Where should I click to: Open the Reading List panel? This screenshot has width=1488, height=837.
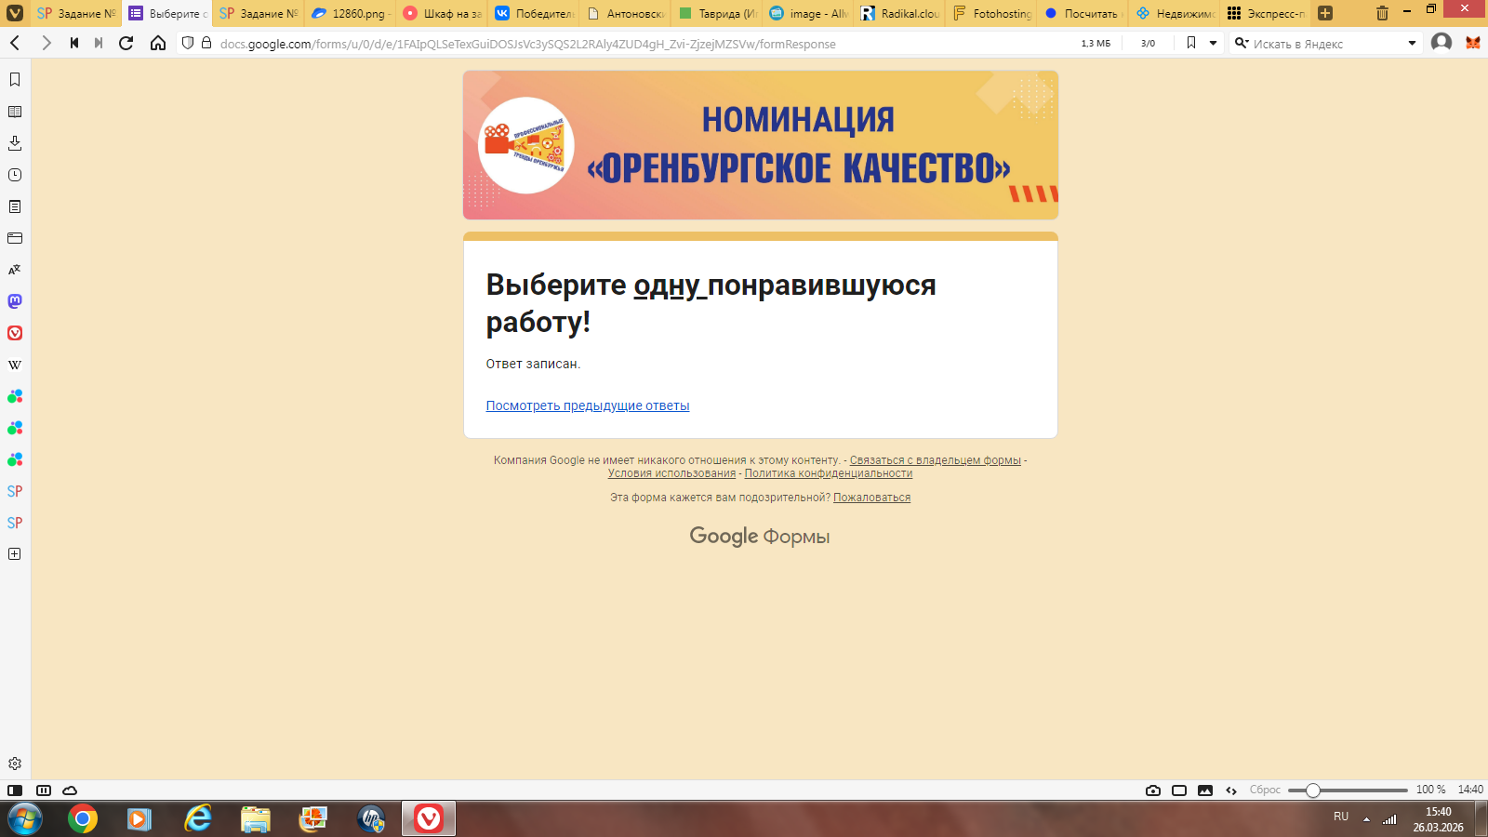15,112
